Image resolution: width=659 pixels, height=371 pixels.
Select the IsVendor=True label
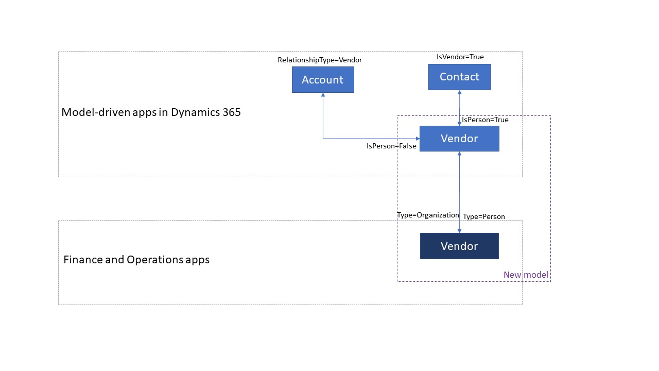pyautogui.click(x=460, y=57)
